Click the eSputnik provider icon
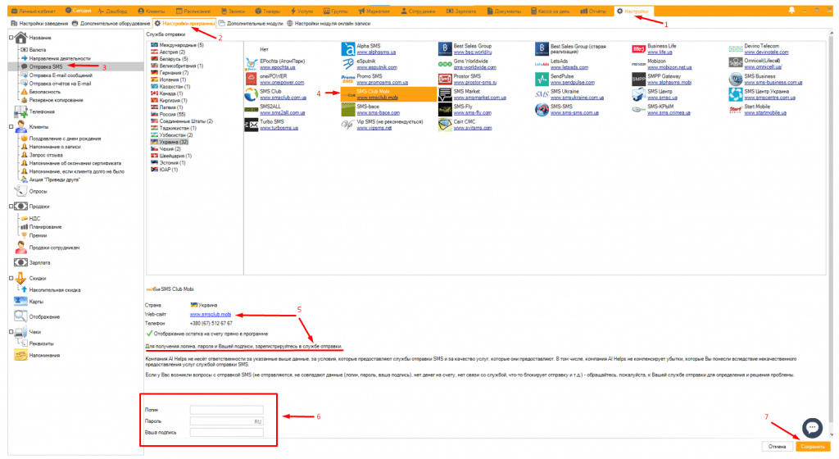 347,64
